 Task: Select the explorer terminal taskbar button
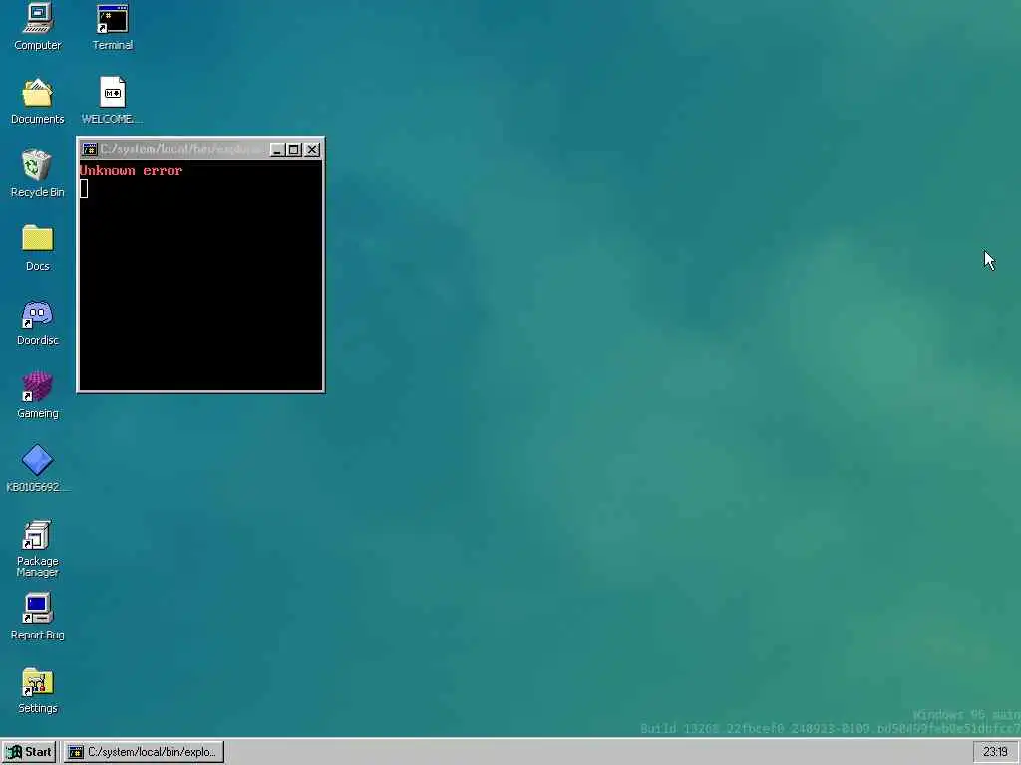(x=144, y=752)
